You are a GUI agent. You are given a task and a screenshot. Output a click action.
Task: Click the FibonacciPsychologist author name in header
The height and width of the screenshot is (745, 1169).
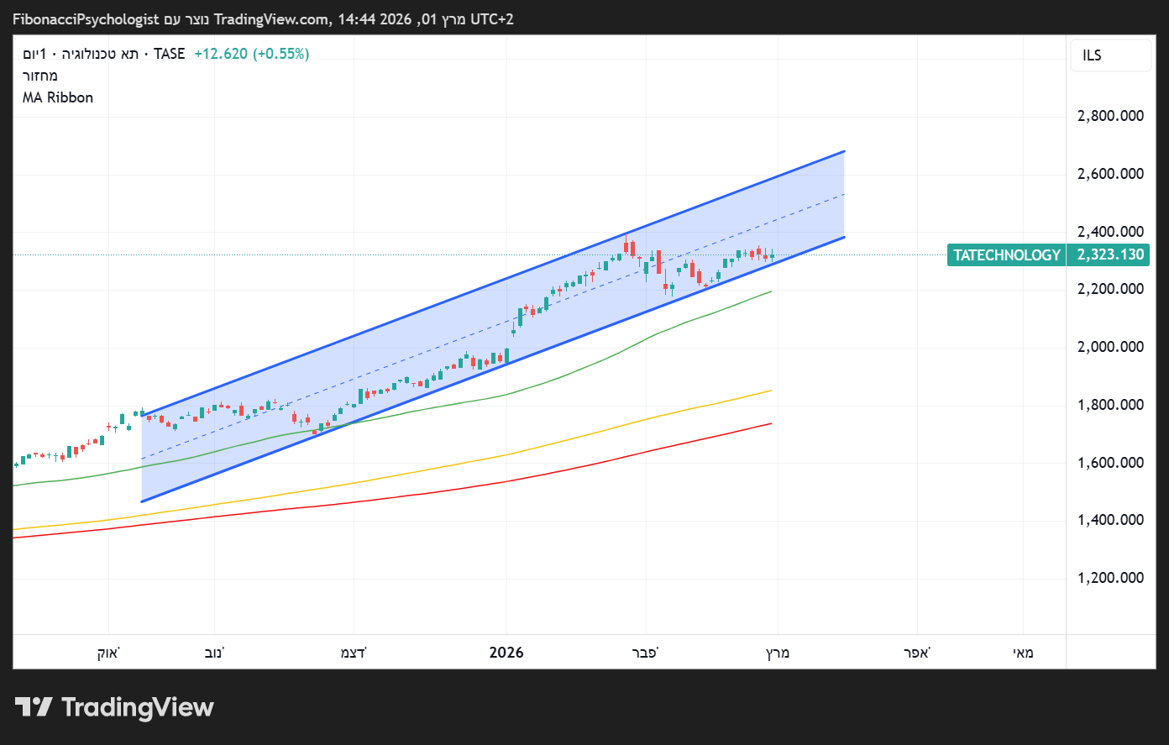tap(86, 19)
